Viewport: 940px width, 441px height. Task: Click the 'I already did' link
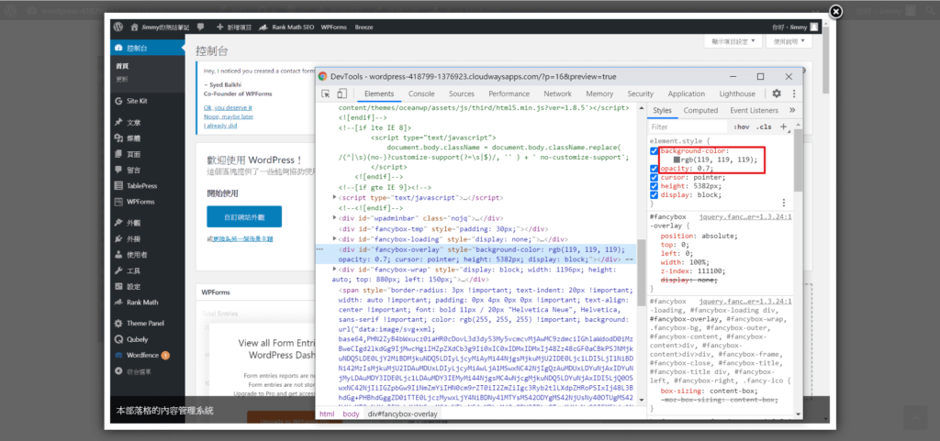[x=220, y=126]
